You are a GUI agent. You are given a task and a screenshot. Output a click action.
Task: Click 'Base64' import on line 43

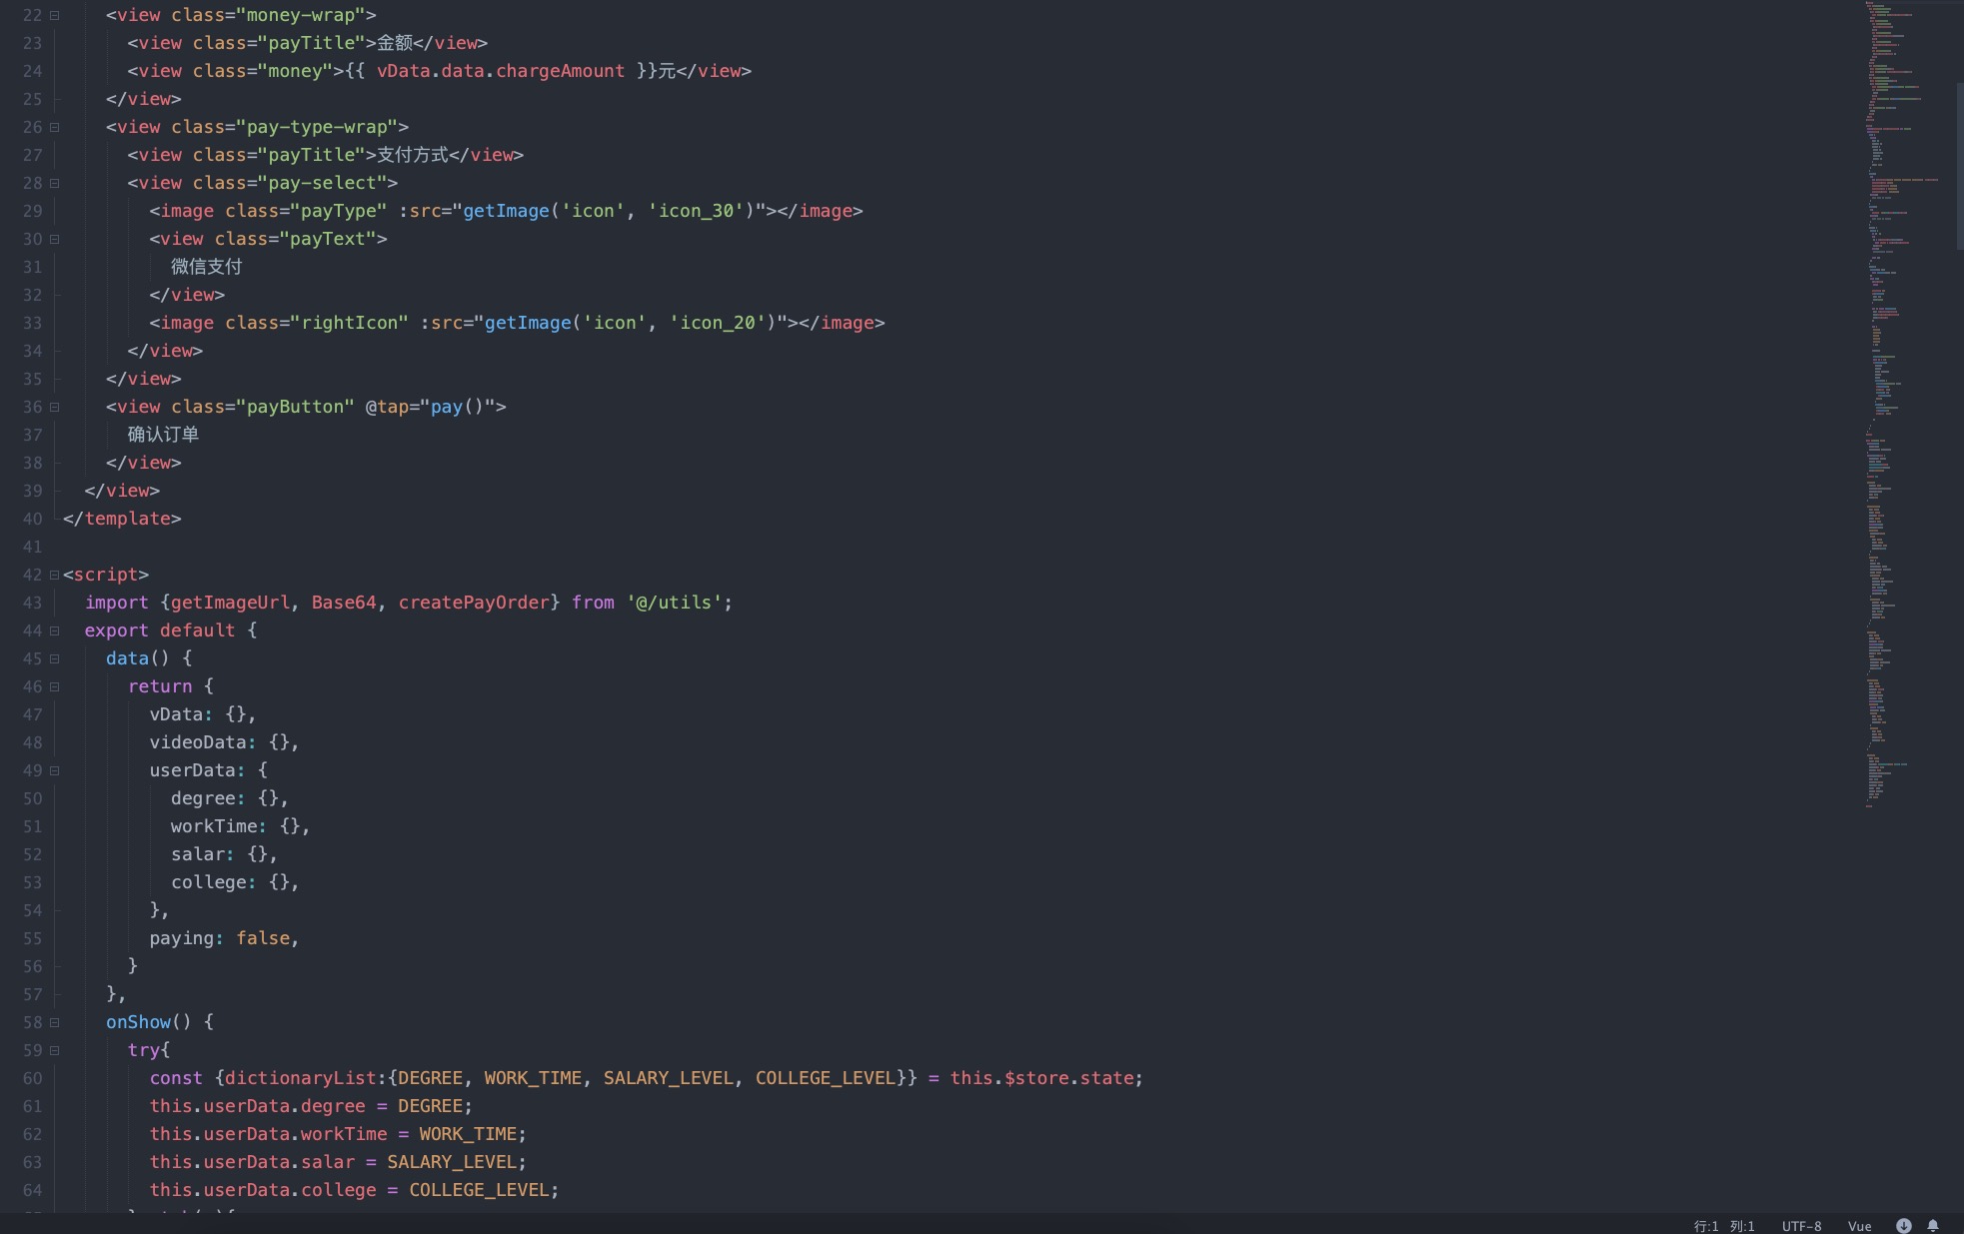click(x=344, y=603)
